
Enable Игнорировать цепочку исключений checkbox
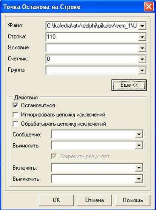[15, 115]
